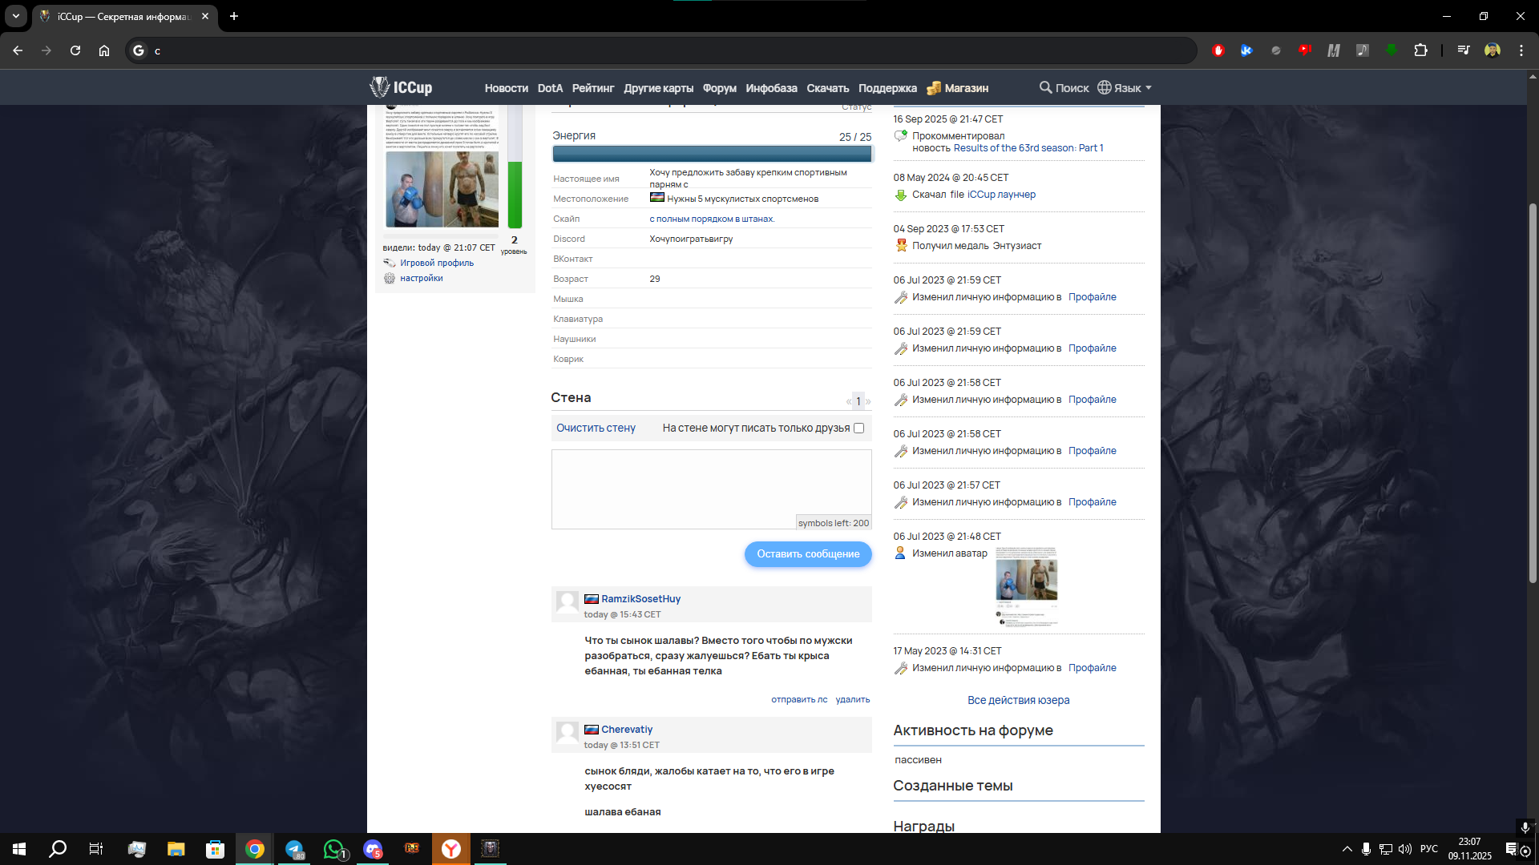Go to browser home page icon

104,50
